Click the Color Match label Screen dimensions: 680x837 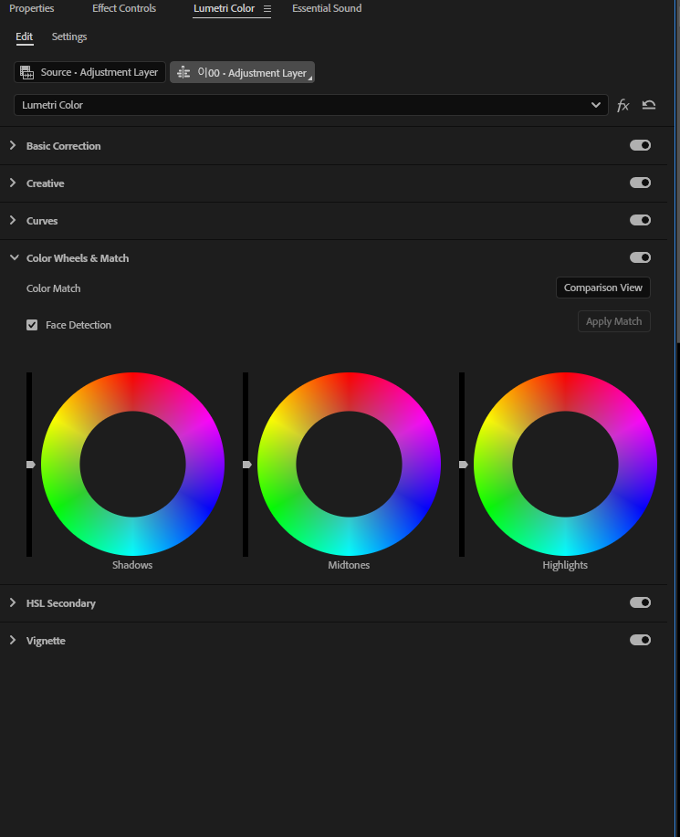click(x=53, y=288)
